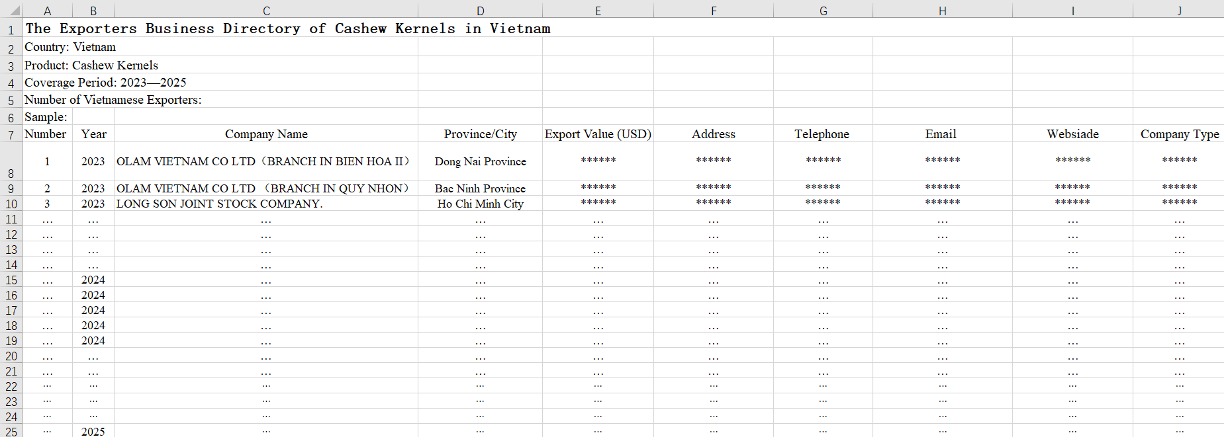The image size is (1224, 437).
Task: Select row 25 header
Action: pyautogui.click(x=11, y=431)
